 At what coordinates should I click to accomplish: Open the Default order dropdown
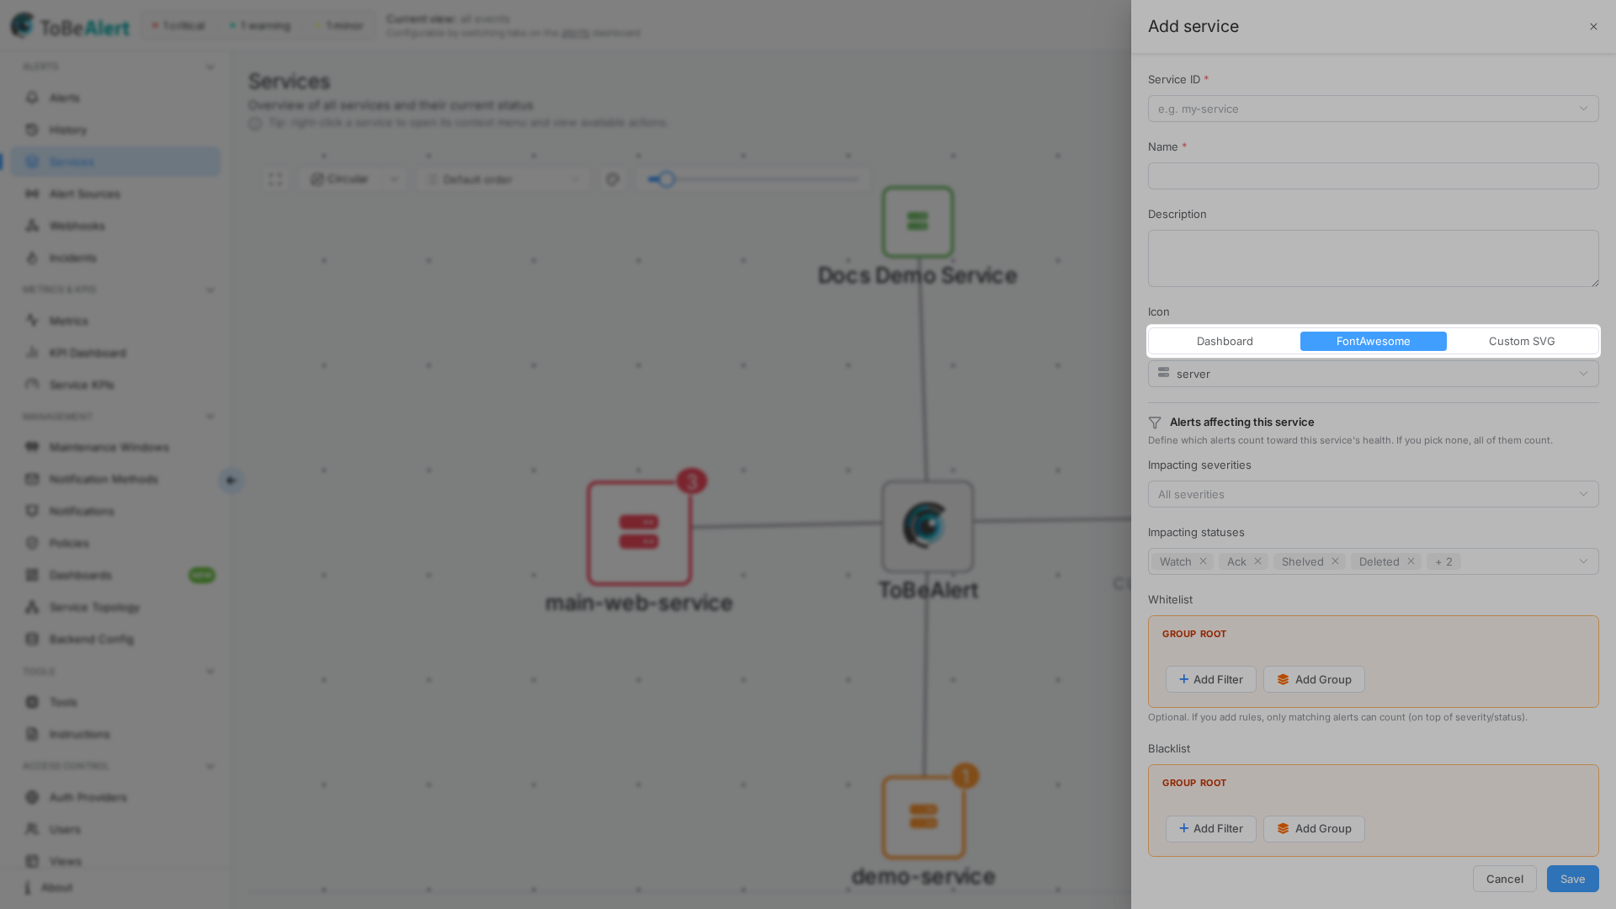click(x=503, y=179)
